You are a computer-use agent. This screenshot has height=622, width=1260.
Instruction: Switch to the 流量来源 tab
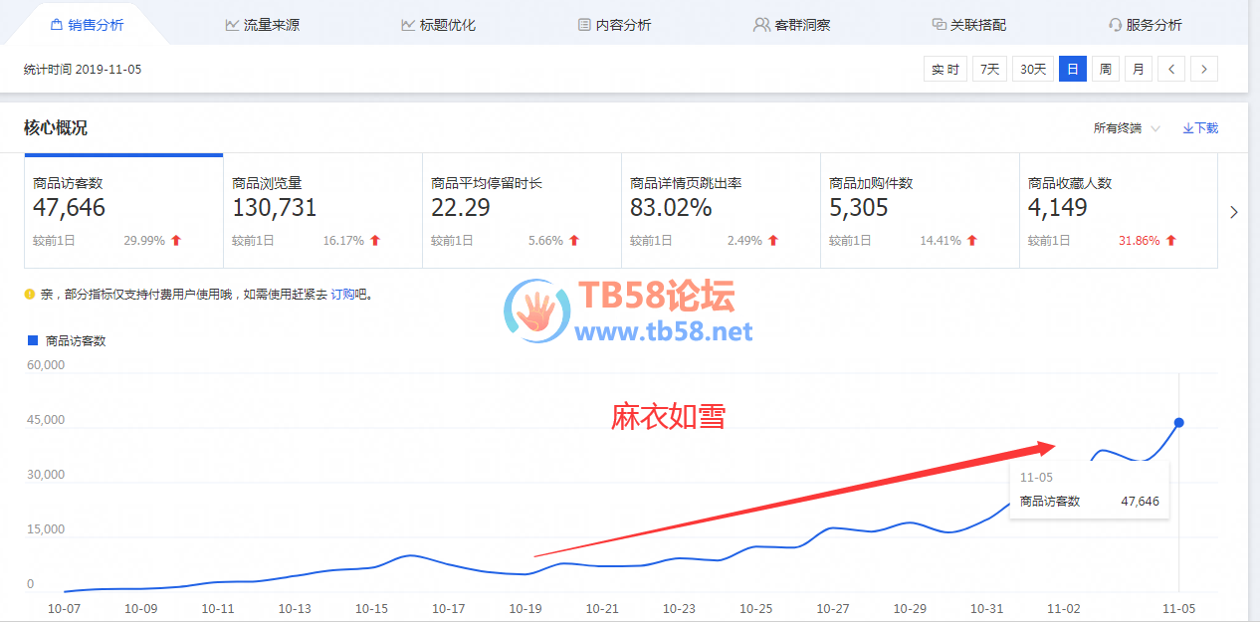click(262, 25)
